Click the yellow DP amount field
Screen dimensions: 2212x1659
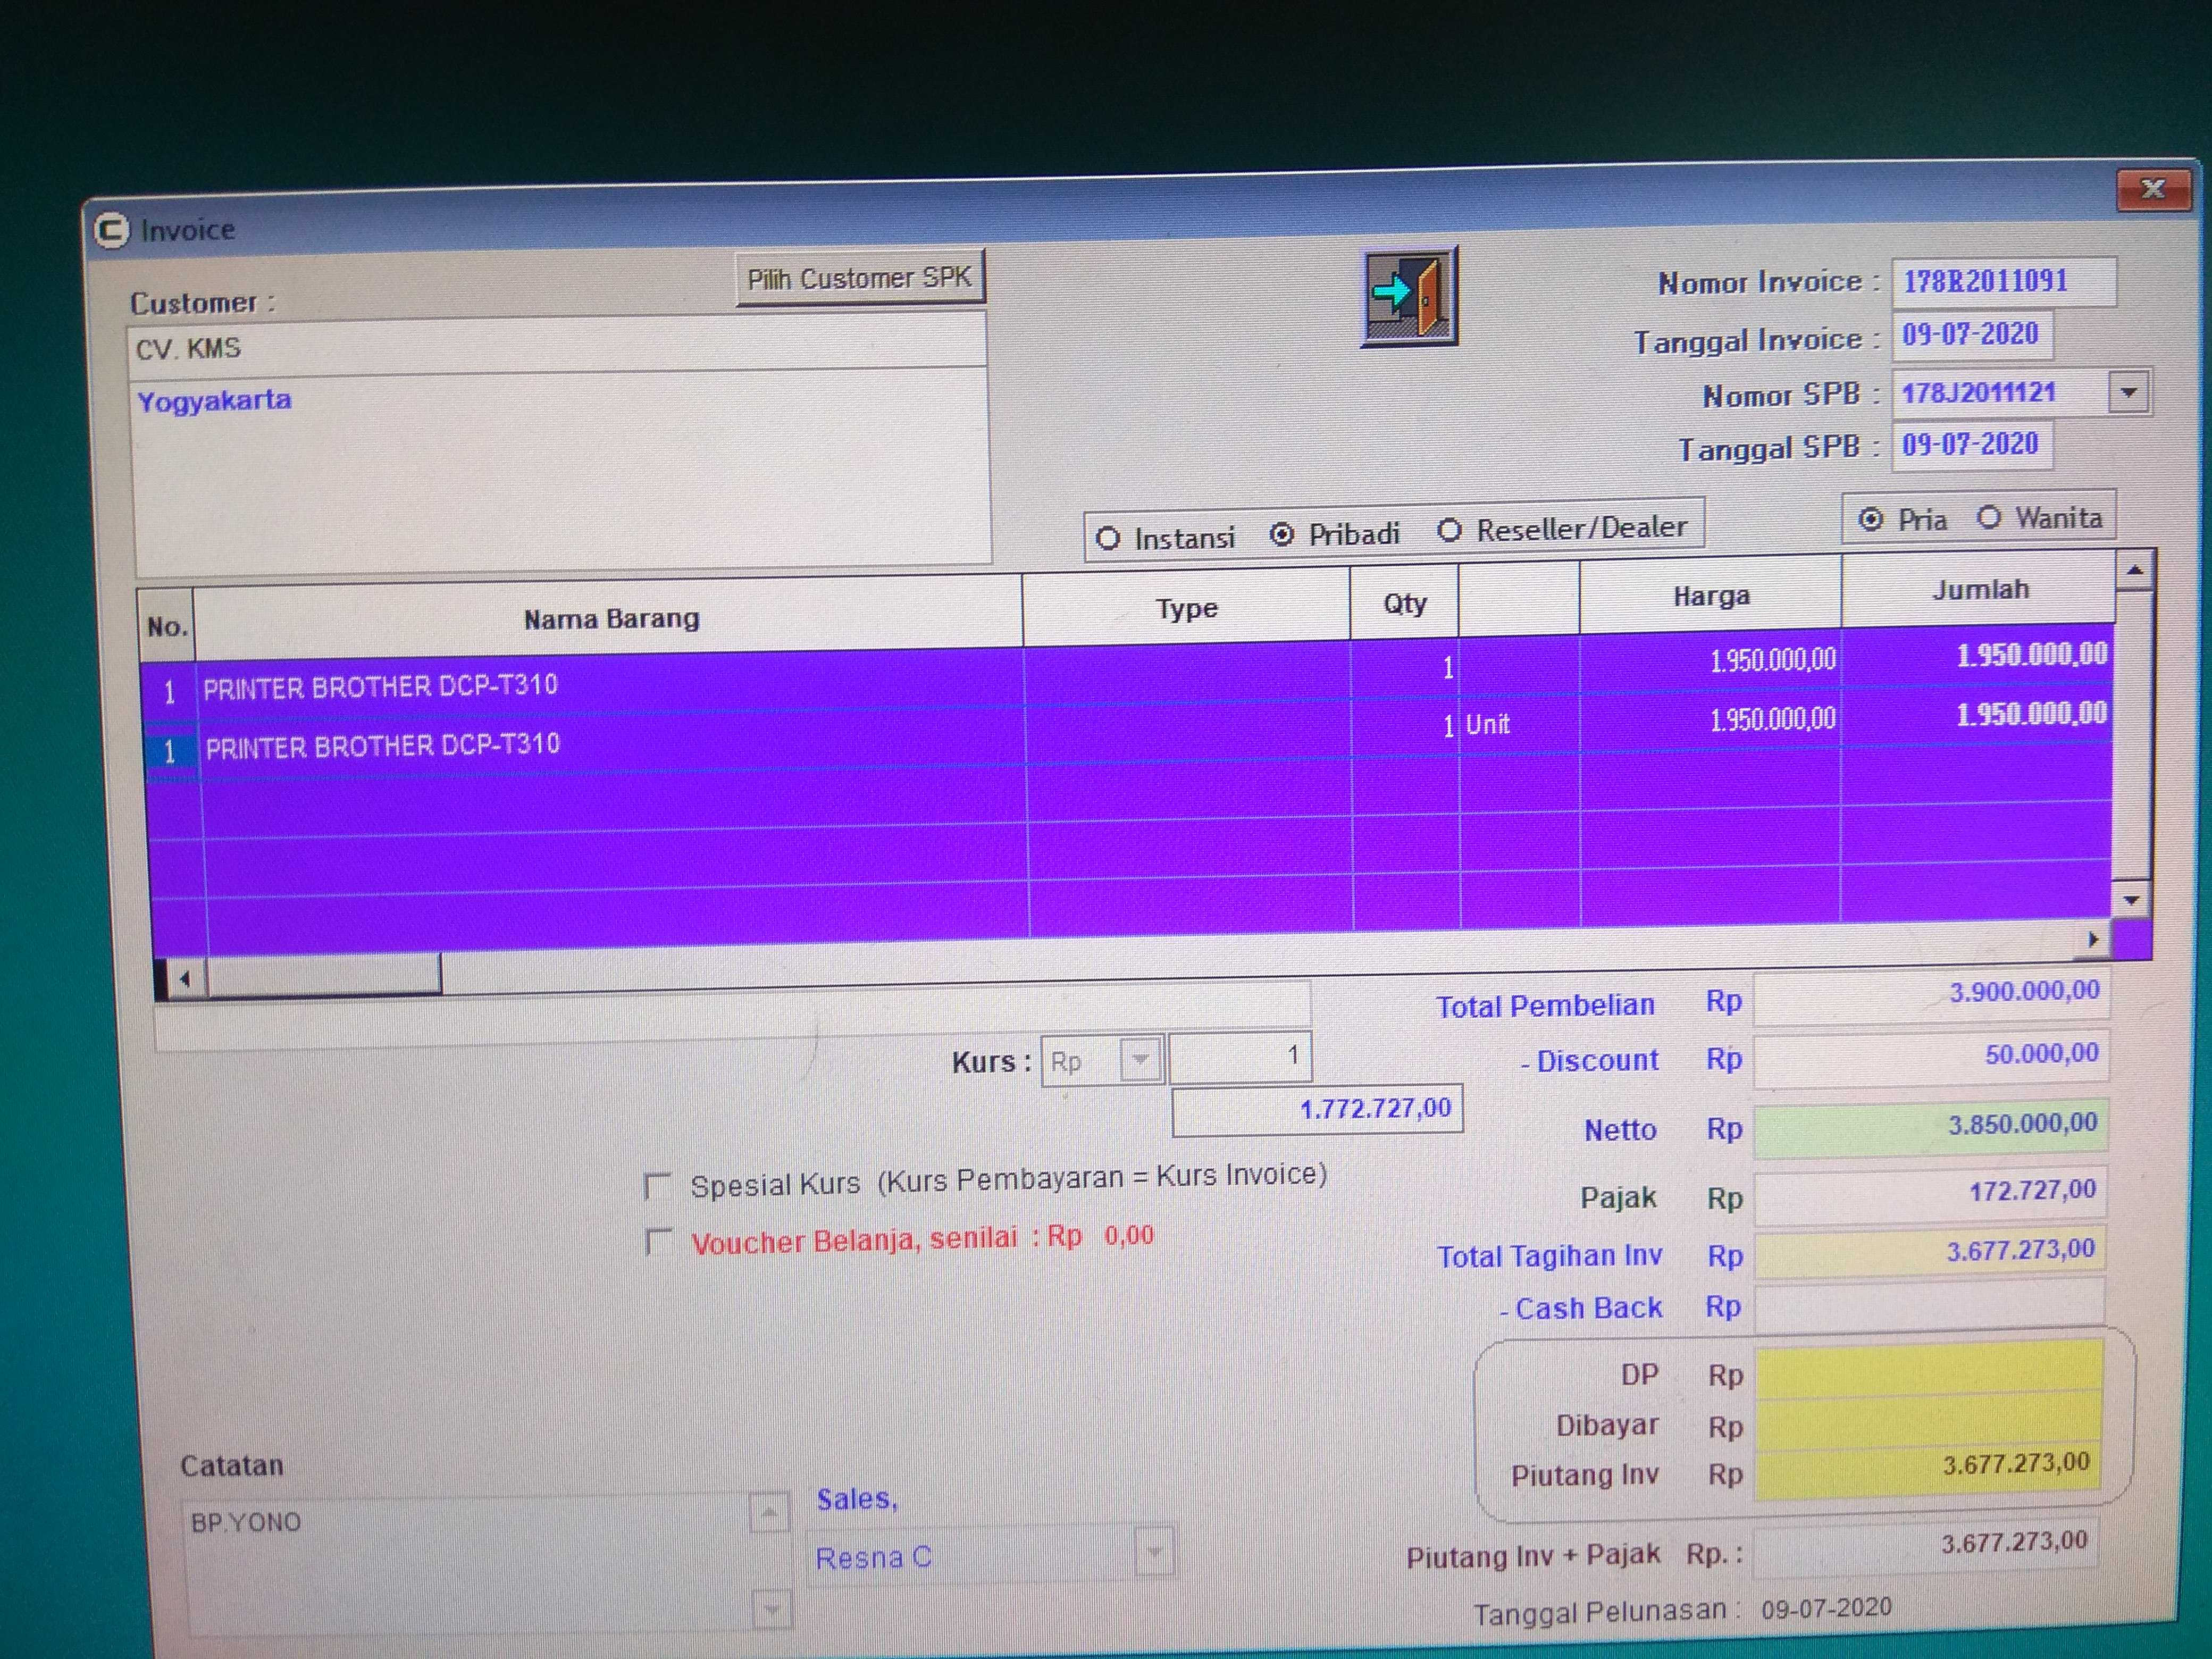tap(1928, 1366)
